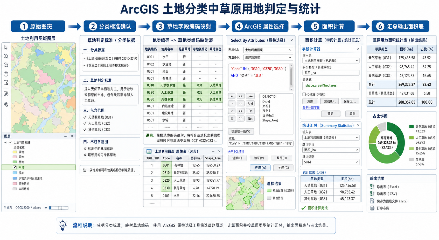The height and width of the screenshot is (240, 439).
Task: Select [类别] in the field list
Action: pyautogui.click(x=266, y=111)
